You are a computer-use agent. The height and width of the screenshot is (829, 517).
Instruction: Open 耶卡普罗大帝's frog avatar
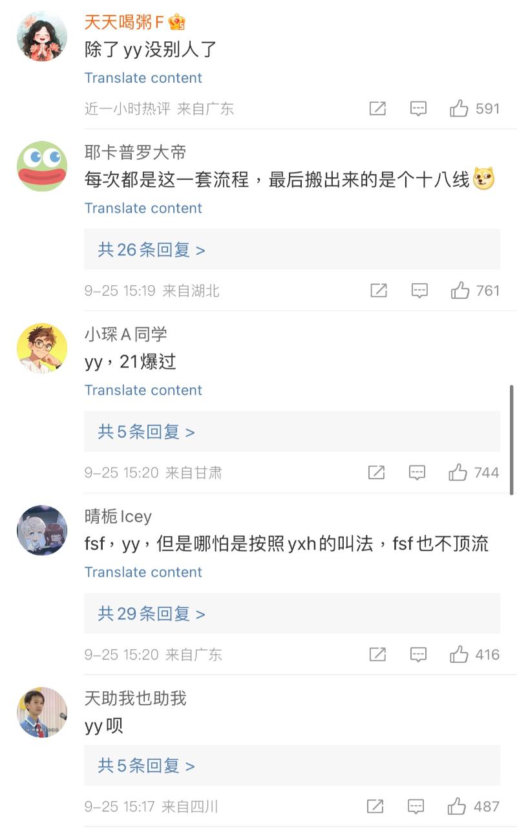pyautogui.click(x=42, y=166)
